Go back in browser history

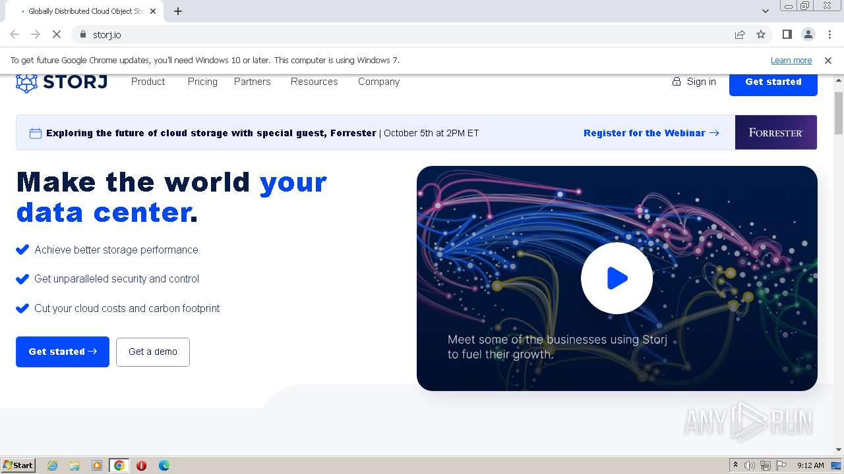pos(15,34)
